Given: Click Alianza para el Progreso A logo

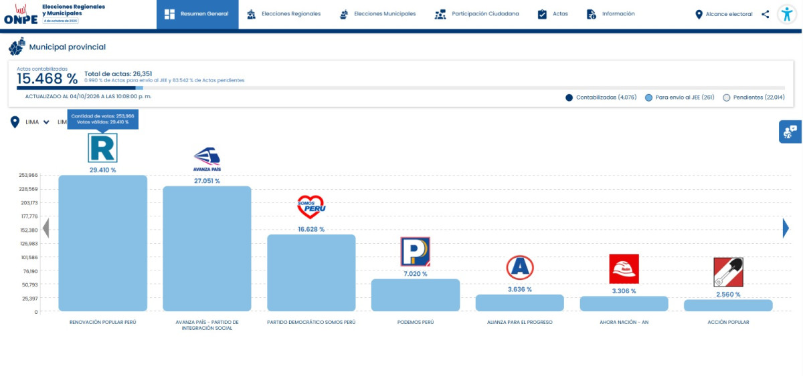Looking at the screenshot, I should click(519, 268).
